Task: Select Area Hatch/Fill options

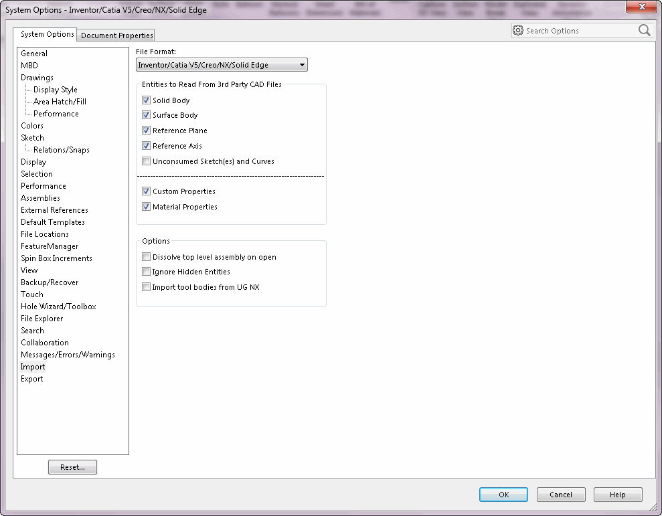Action: [60, 102]
